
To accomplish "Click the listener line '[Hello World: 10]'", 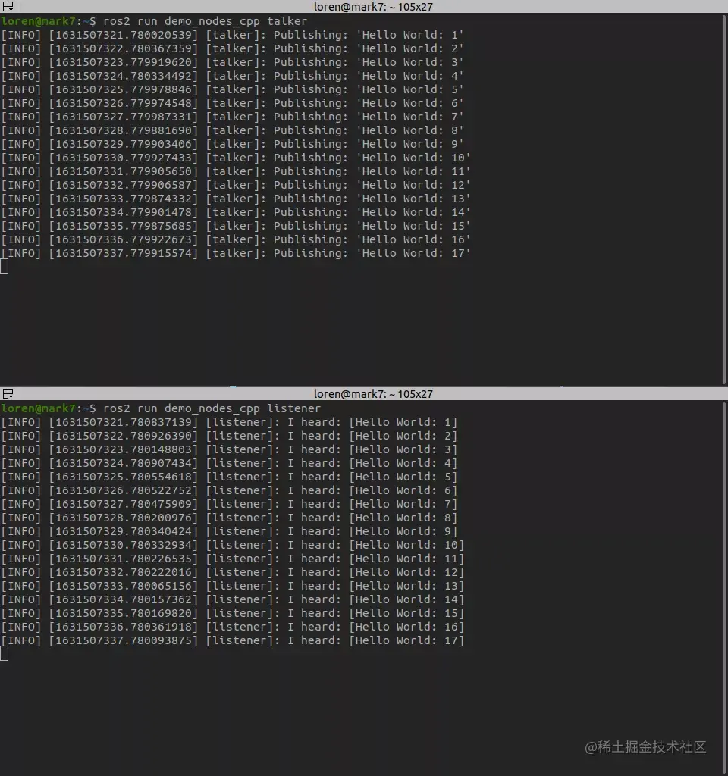I will click(x=233, y=545).
